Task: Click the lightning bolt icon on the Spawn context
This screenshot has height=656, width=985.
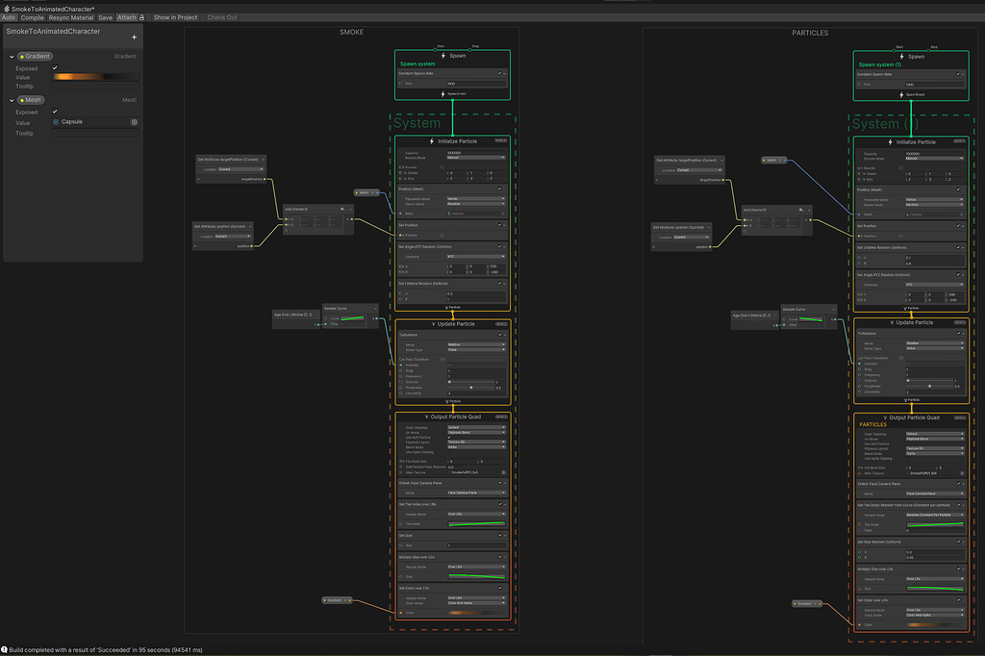Action: [x=442, y=56]
